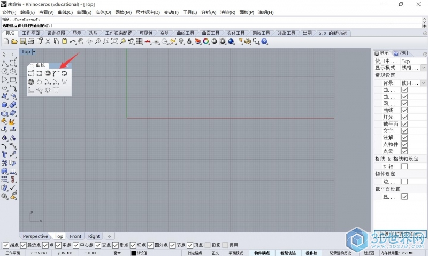Undo the last action with the undo arrow

[73, 42]
